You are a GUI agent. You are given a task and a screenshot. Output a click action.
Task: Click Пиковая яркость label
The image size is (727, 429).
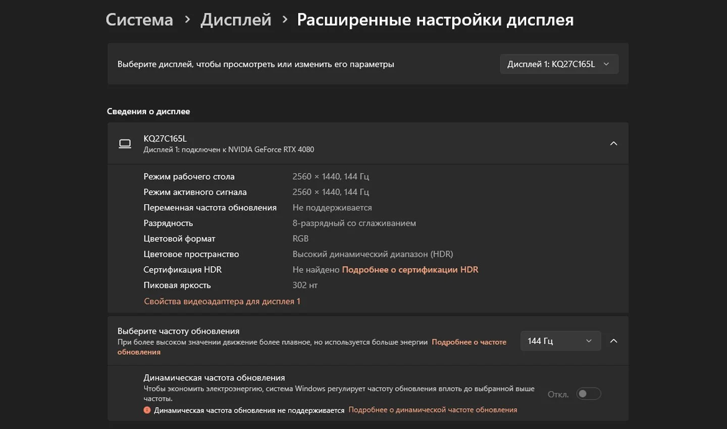(177, 285)
